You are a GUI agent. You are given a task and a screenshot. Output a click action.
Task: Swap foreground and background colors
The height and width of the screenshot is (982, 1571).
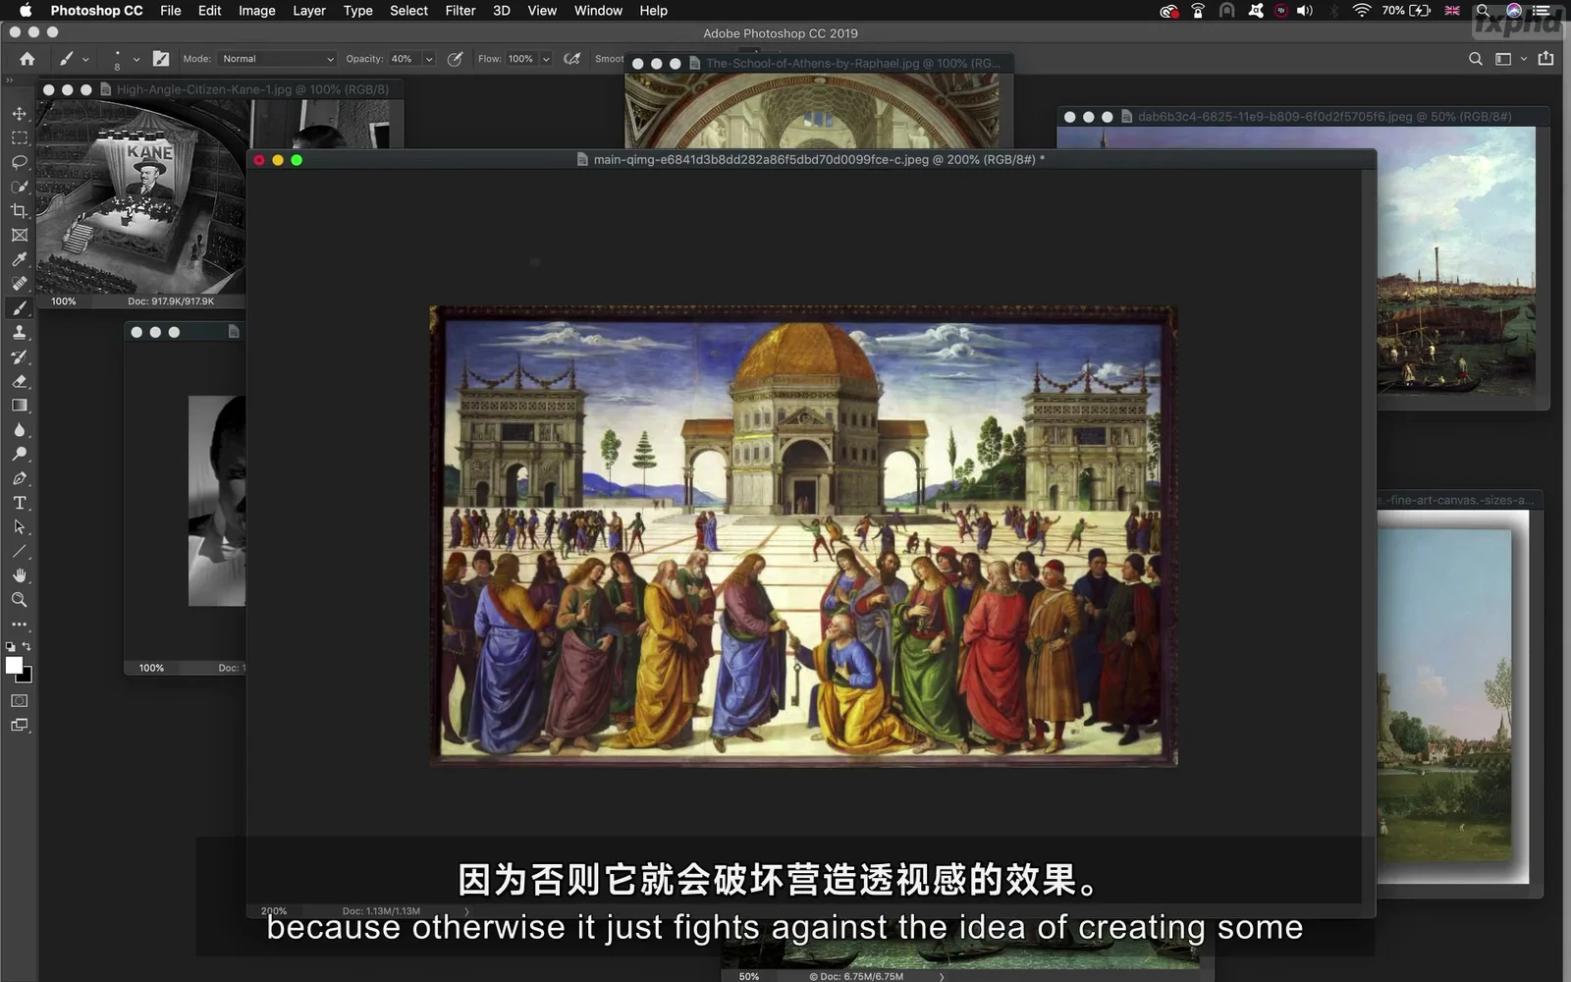click(27, 646)
